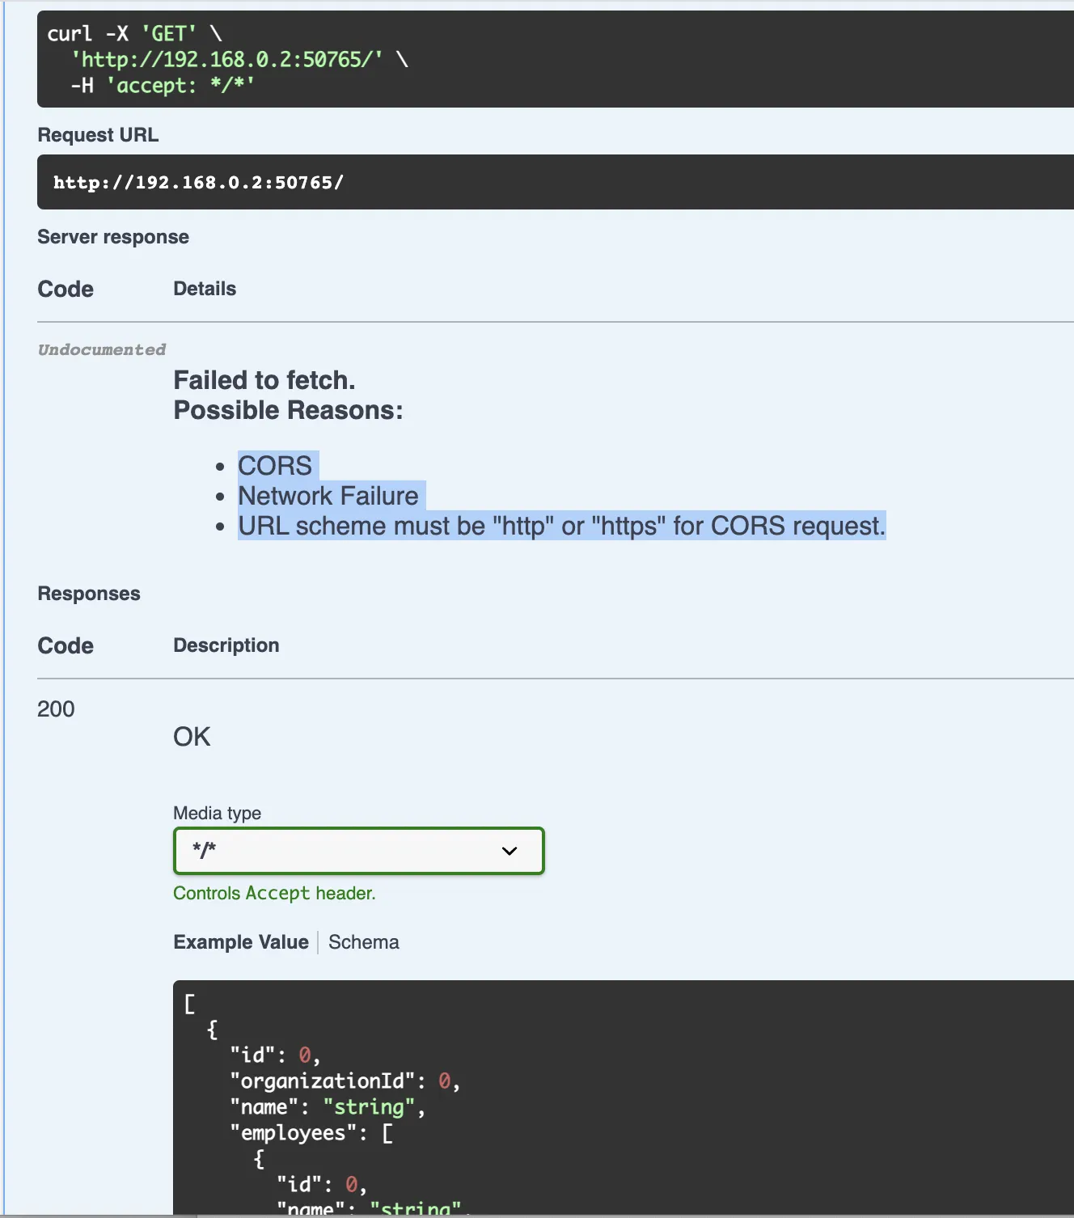Screen dimensions: 1074x1218
Task: Click the curl GET command block
Action: 226,59
